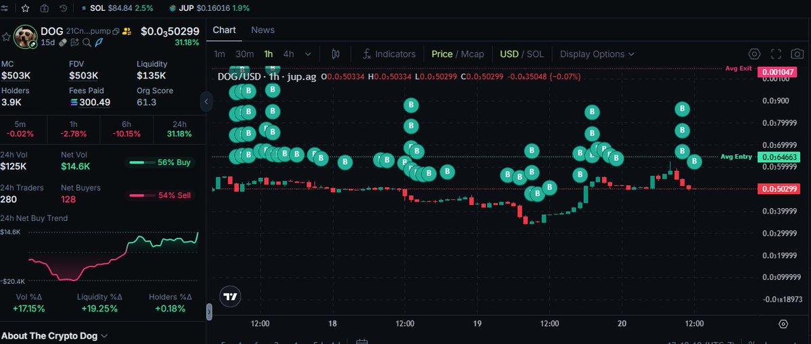Collapse the side panel with its edge arrow
The image size is (811, 344).
click(x=206, y=101)
